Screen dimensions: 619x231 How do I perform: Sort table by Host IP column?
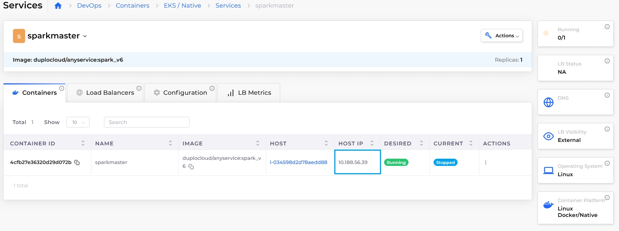(x=372, y=143)
